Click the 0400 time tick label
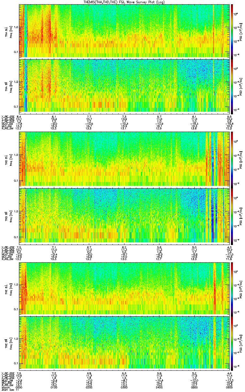The width and height of the screenshot is (245, 392). click(x=159, y=387)
